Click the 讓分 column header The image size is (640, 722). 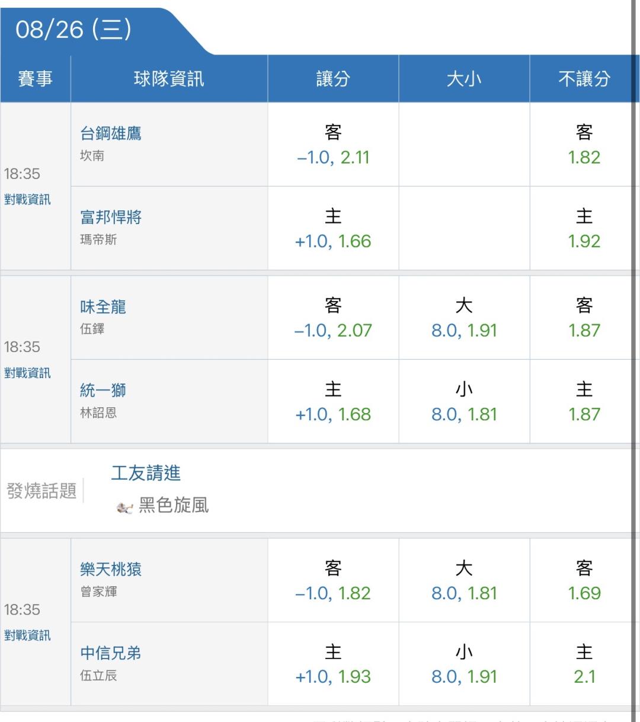tap(333, 79)
